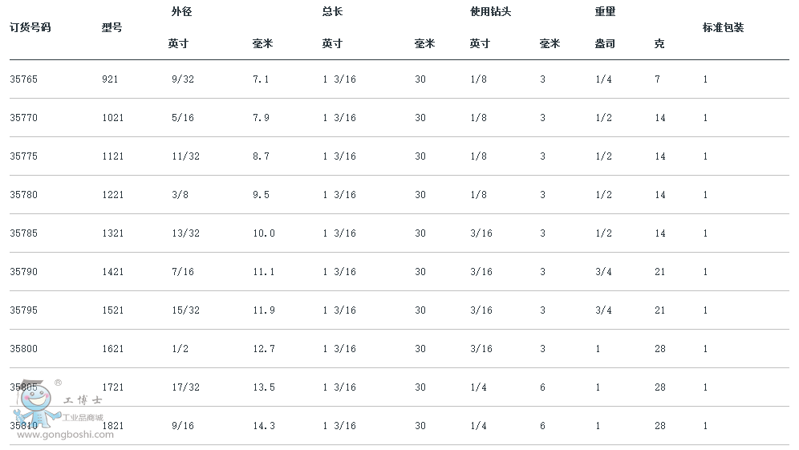Click model number 1521
This screenshot has width=799, height=450.
coord(113,310)
